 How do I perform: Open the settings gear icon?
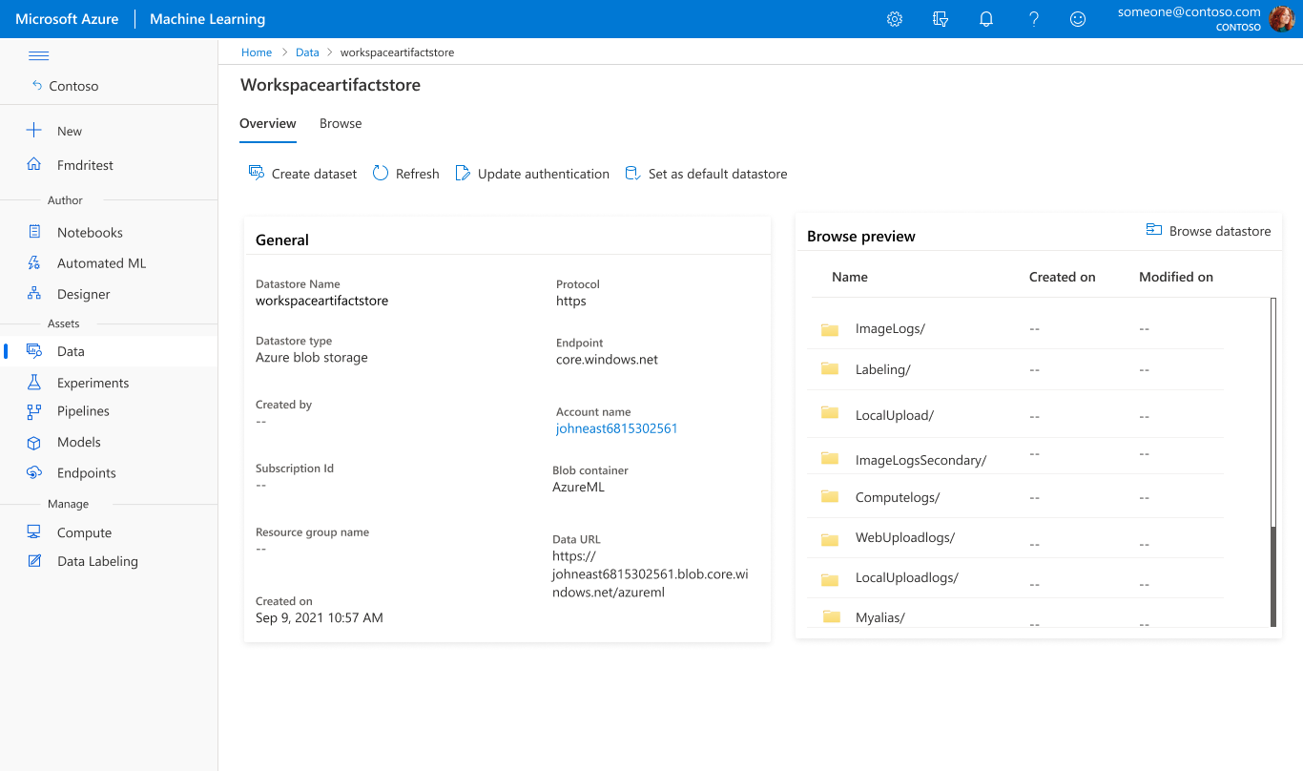click(x=895, y=19)
